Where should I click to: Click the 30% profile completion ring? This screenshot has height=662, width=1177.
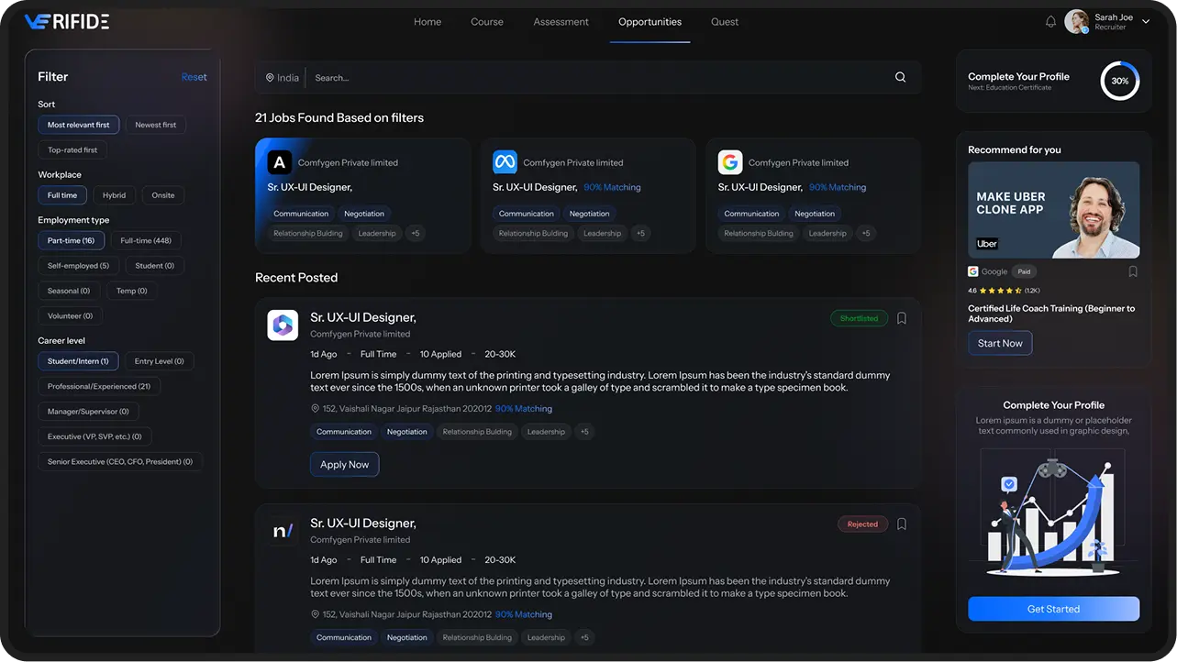click(x=1119, y=81)
